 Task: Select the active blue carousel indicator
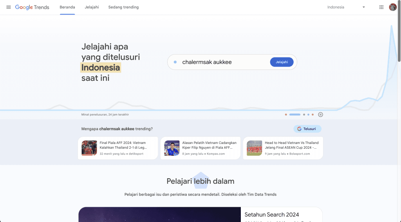click(x=294, y=115)
